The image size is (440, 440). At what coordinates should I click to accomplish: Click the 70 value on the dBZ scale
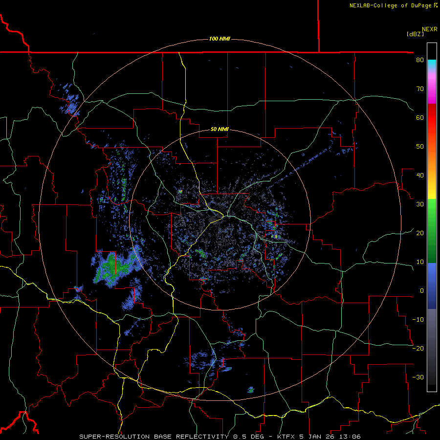point(420,89)
